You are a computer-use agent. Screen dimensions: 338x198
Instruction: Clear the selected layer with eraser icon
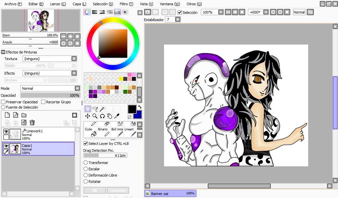(x=24, y=123)
